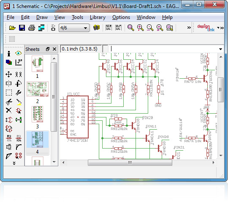The image size is (228, 202).
Task: Open the command history dropdown
Action: tap(220, 49)
